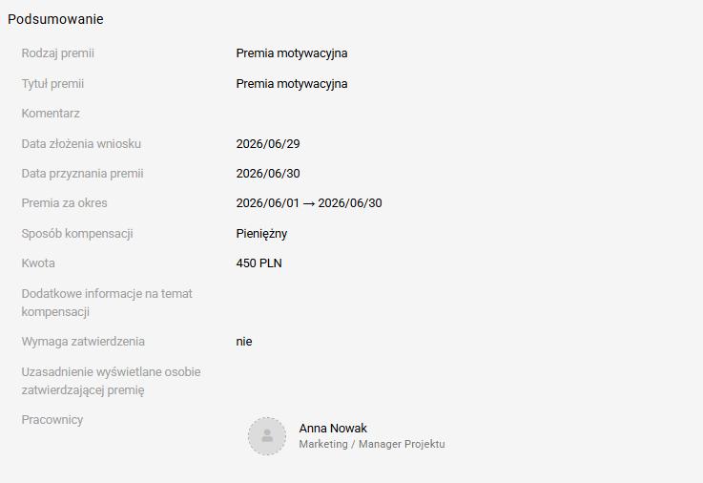Click the Komentarz field label

click(51, 114)
